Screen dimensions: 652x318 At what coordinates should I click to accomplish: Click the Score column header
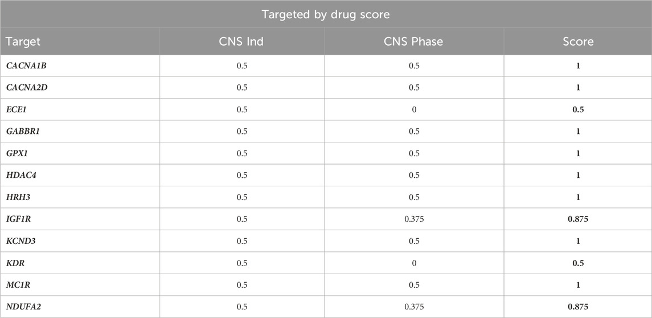click(x=577, y=42)
